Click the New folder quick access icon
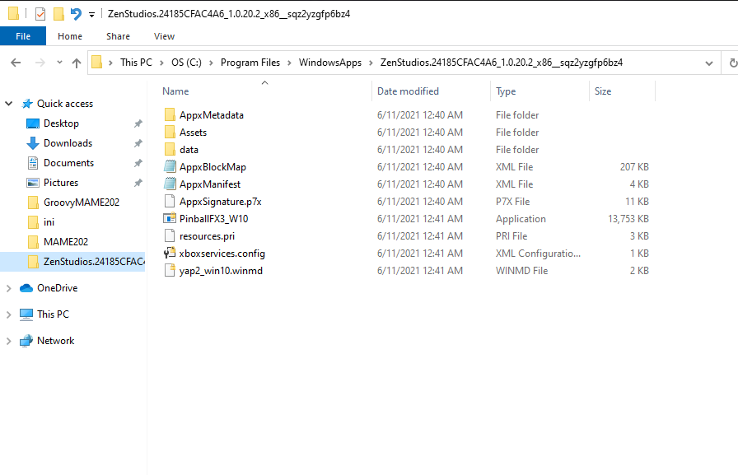738x475 pixels. [58, 14]
